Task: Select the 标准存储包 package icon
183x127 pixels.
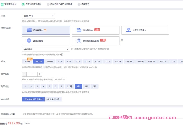Action: click(x=29, y=30)
